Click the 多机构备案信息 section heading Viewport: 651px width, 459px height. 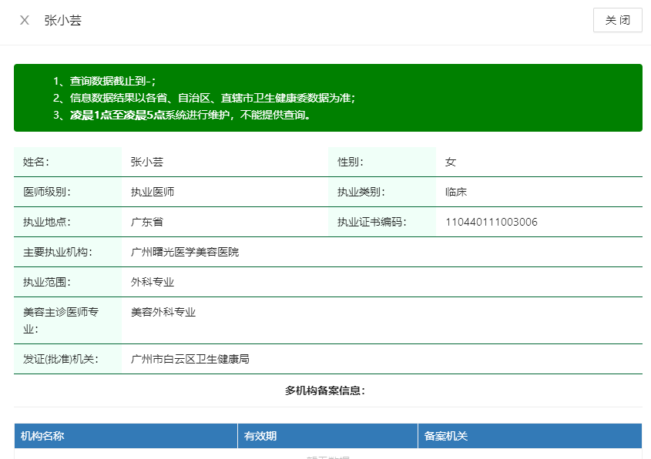(x=325, y=390)
